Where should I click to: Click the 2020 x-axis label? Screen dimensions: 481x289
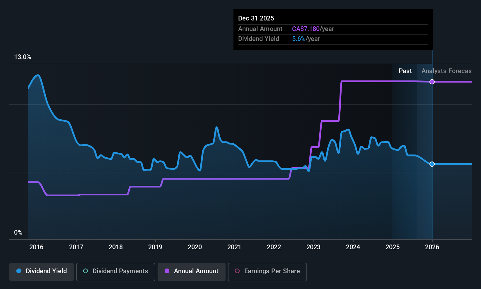click(195, 247)
